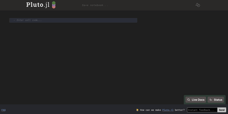Click the magnifier icon beside Live Docs
This screenshot has width=228, height=114.
189,100
